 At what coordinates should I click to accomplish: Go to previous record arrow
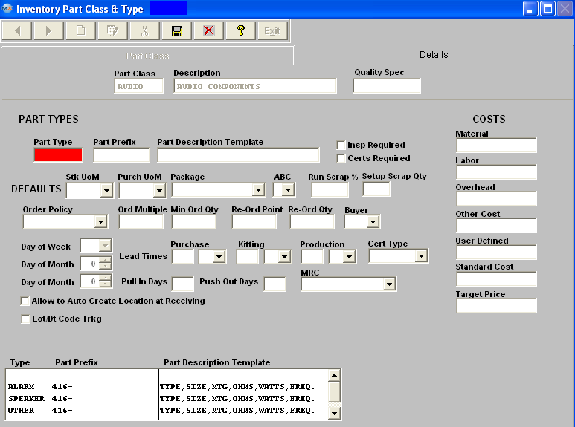point(17,30)
